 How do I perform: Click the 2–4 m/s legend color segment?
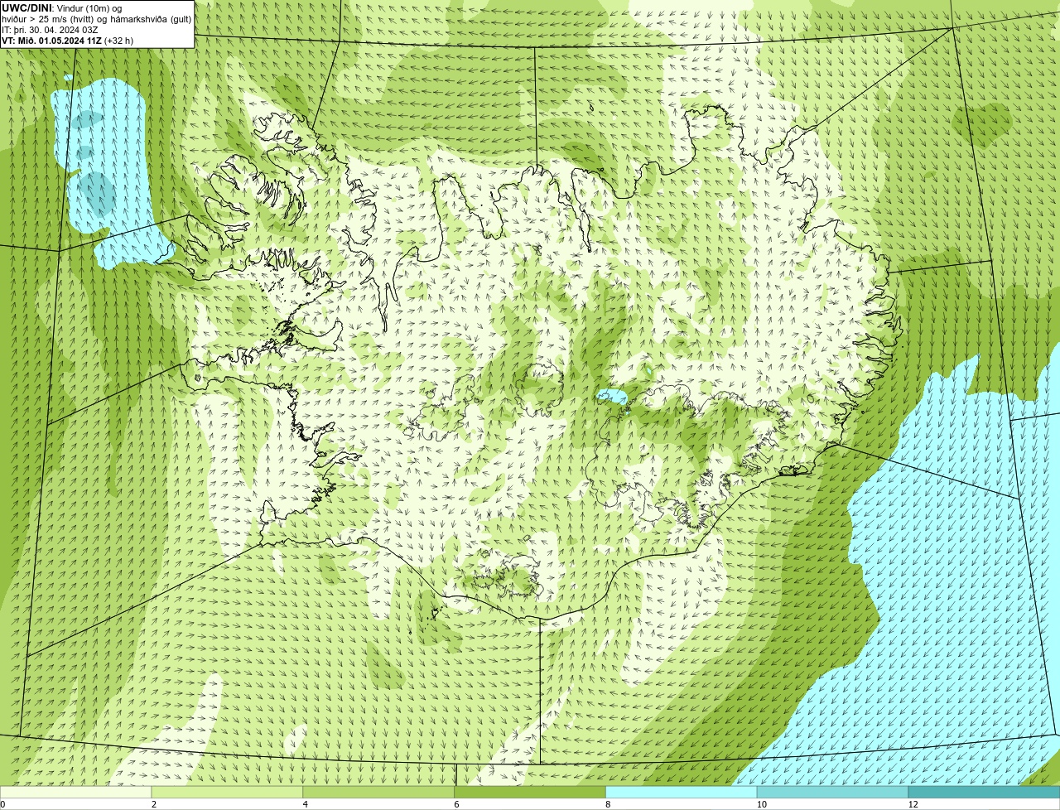228,792
